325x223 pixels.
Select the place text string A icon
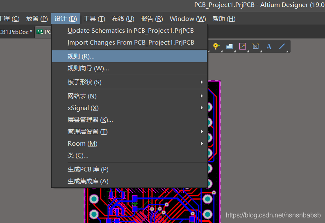pos(269,46)
